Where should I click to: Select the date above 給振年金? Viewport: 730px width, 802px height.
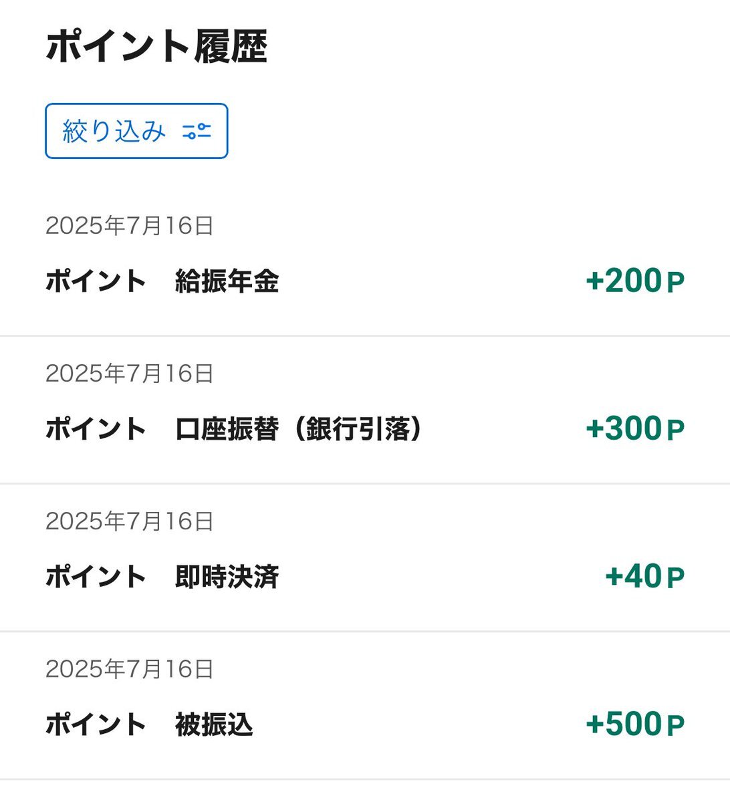pyautogui.click(x=130, y=226)
